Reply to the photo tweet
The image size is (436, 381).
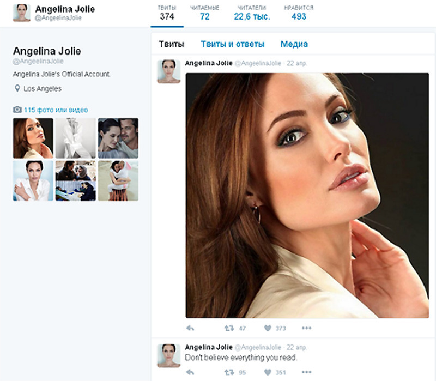(190, 328)
